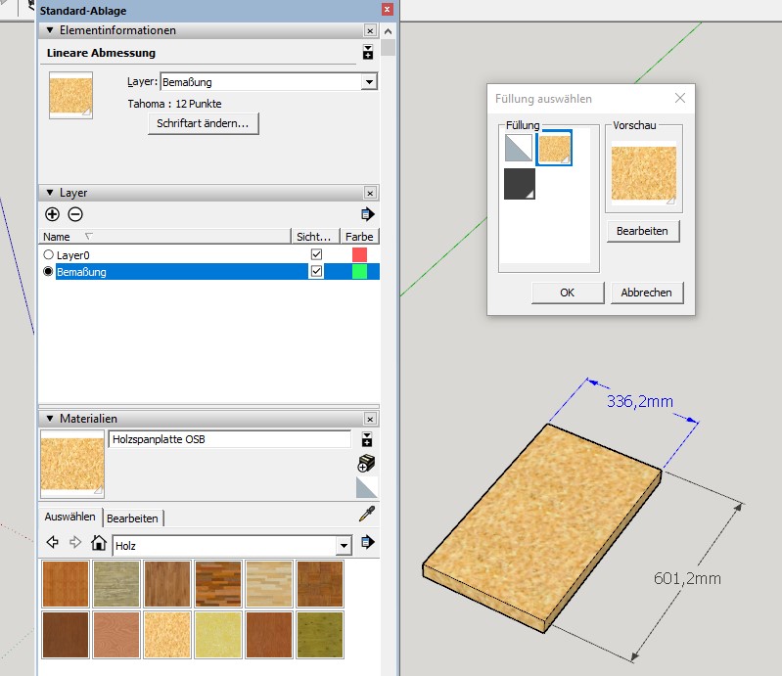The height and width of the screenshot is (676, 782).
Task: Switch to the Auswählen tab
Action: [70, 517]
